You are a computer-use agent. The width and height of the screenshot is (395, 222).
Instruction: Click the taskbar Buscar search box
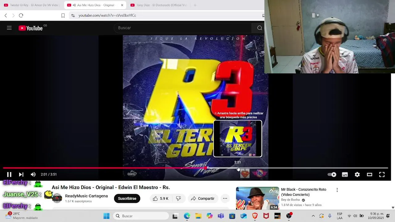(x=140, y=216)
